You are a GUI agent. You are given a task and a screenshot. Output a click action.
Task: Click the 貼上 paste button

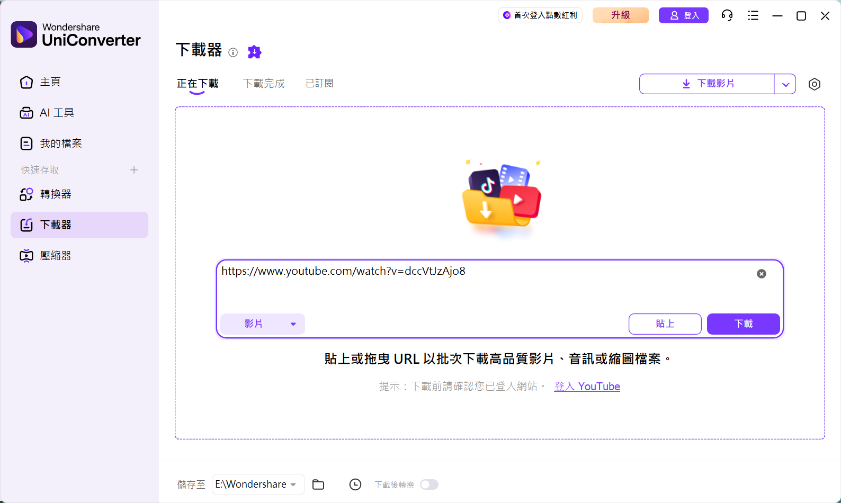pos(665,324)
